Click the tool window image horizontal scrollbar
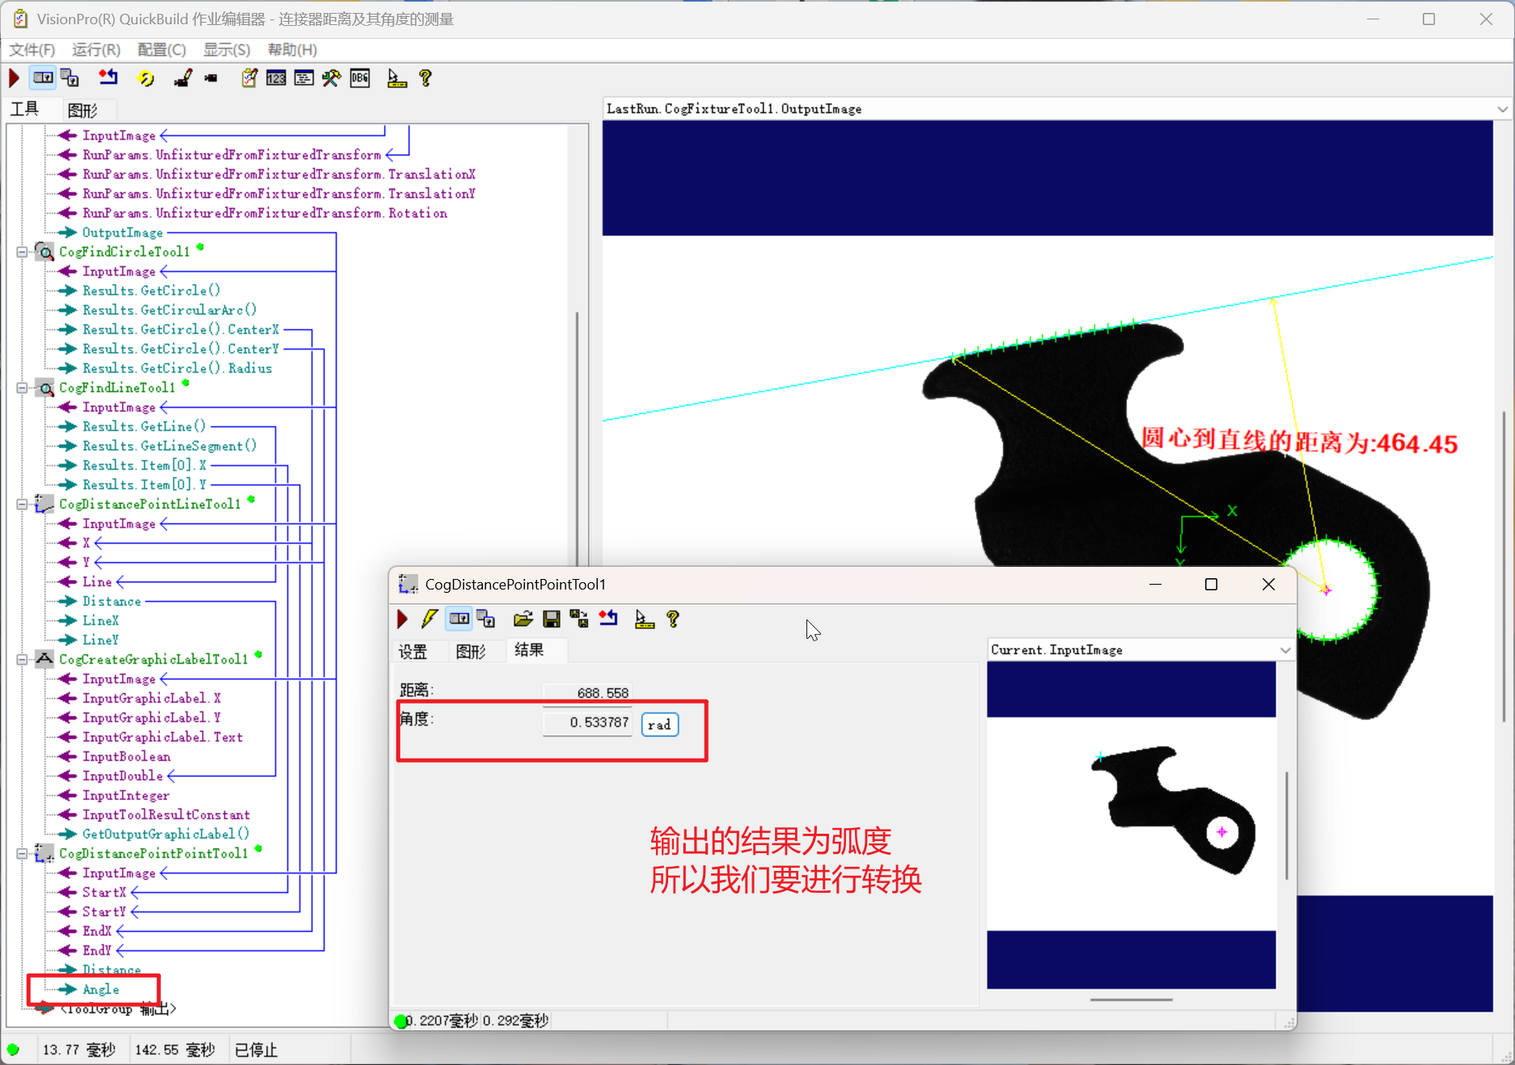This screenshot has width=1515, height=1065. (1132, 1000)
